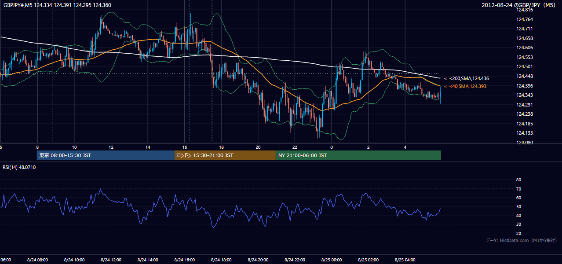This screenshot has height=264, width=562.
Task: Click hour label 18 under the price chart
Action: coord(222,147)
